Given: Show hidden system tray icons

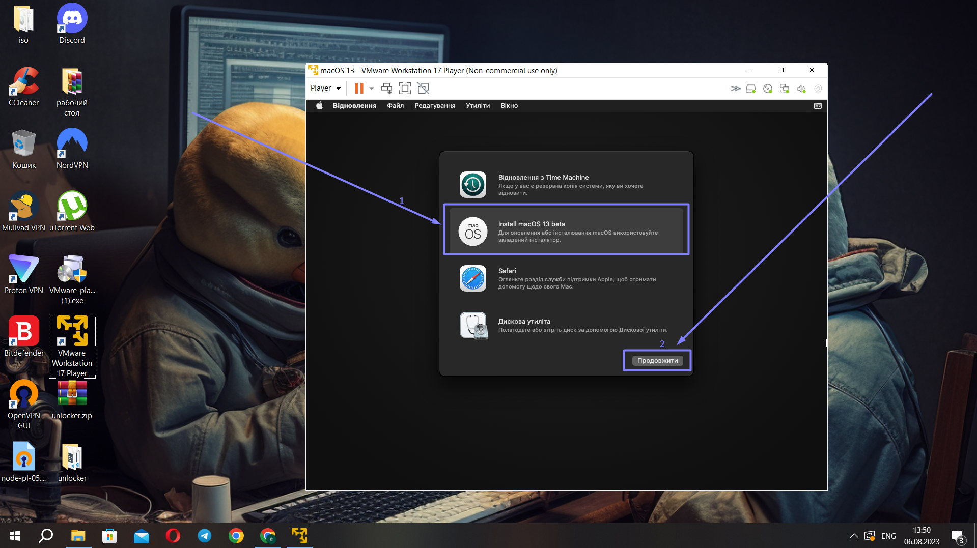Looking at the screenshot, I should tap(854, 536).
